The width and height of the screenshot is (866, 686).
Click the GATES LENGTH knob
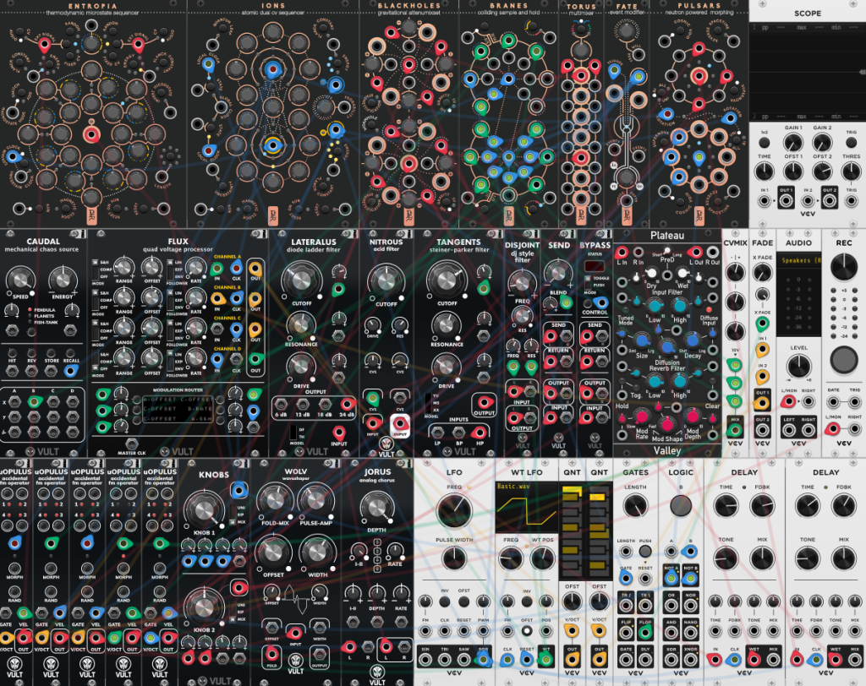(635, 505)
